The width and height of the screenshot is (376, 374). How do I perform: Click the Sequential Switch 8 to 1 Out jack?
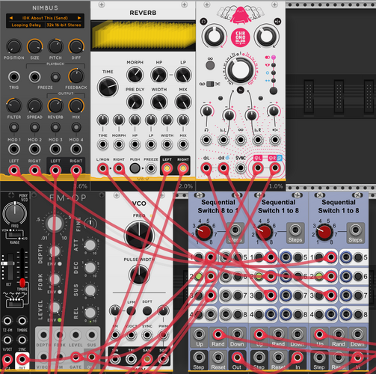[236, 358]
